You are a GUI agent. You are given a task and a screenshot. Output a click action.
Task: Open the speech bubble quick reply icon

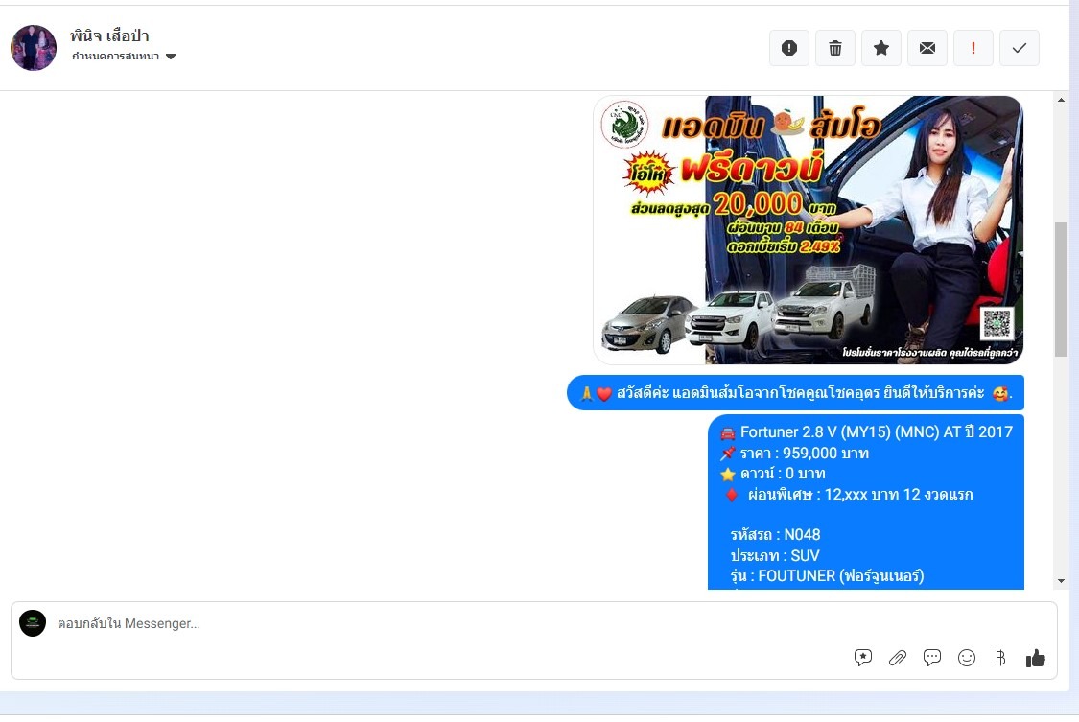pyautogui.click(x=931, y=658)
